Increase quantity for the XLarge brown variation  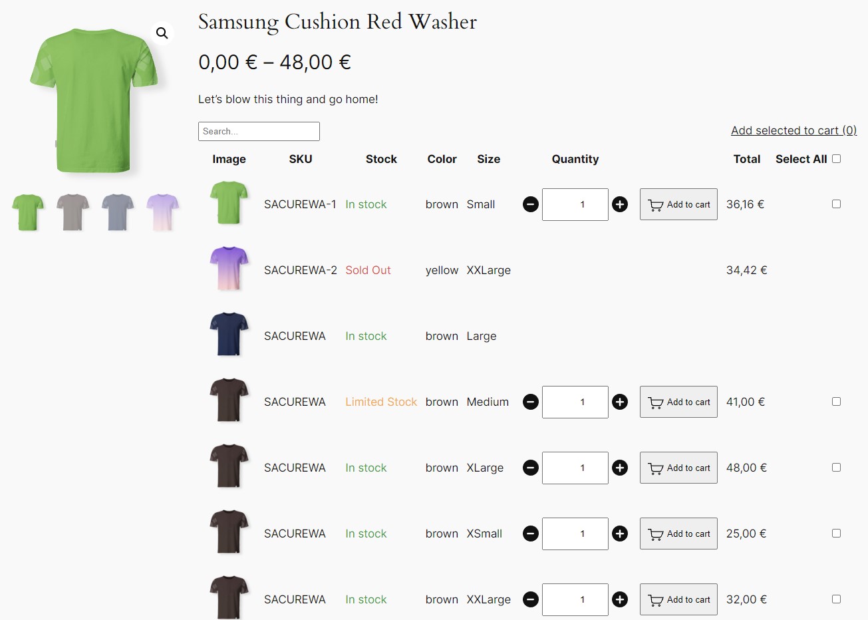[619, 468]
